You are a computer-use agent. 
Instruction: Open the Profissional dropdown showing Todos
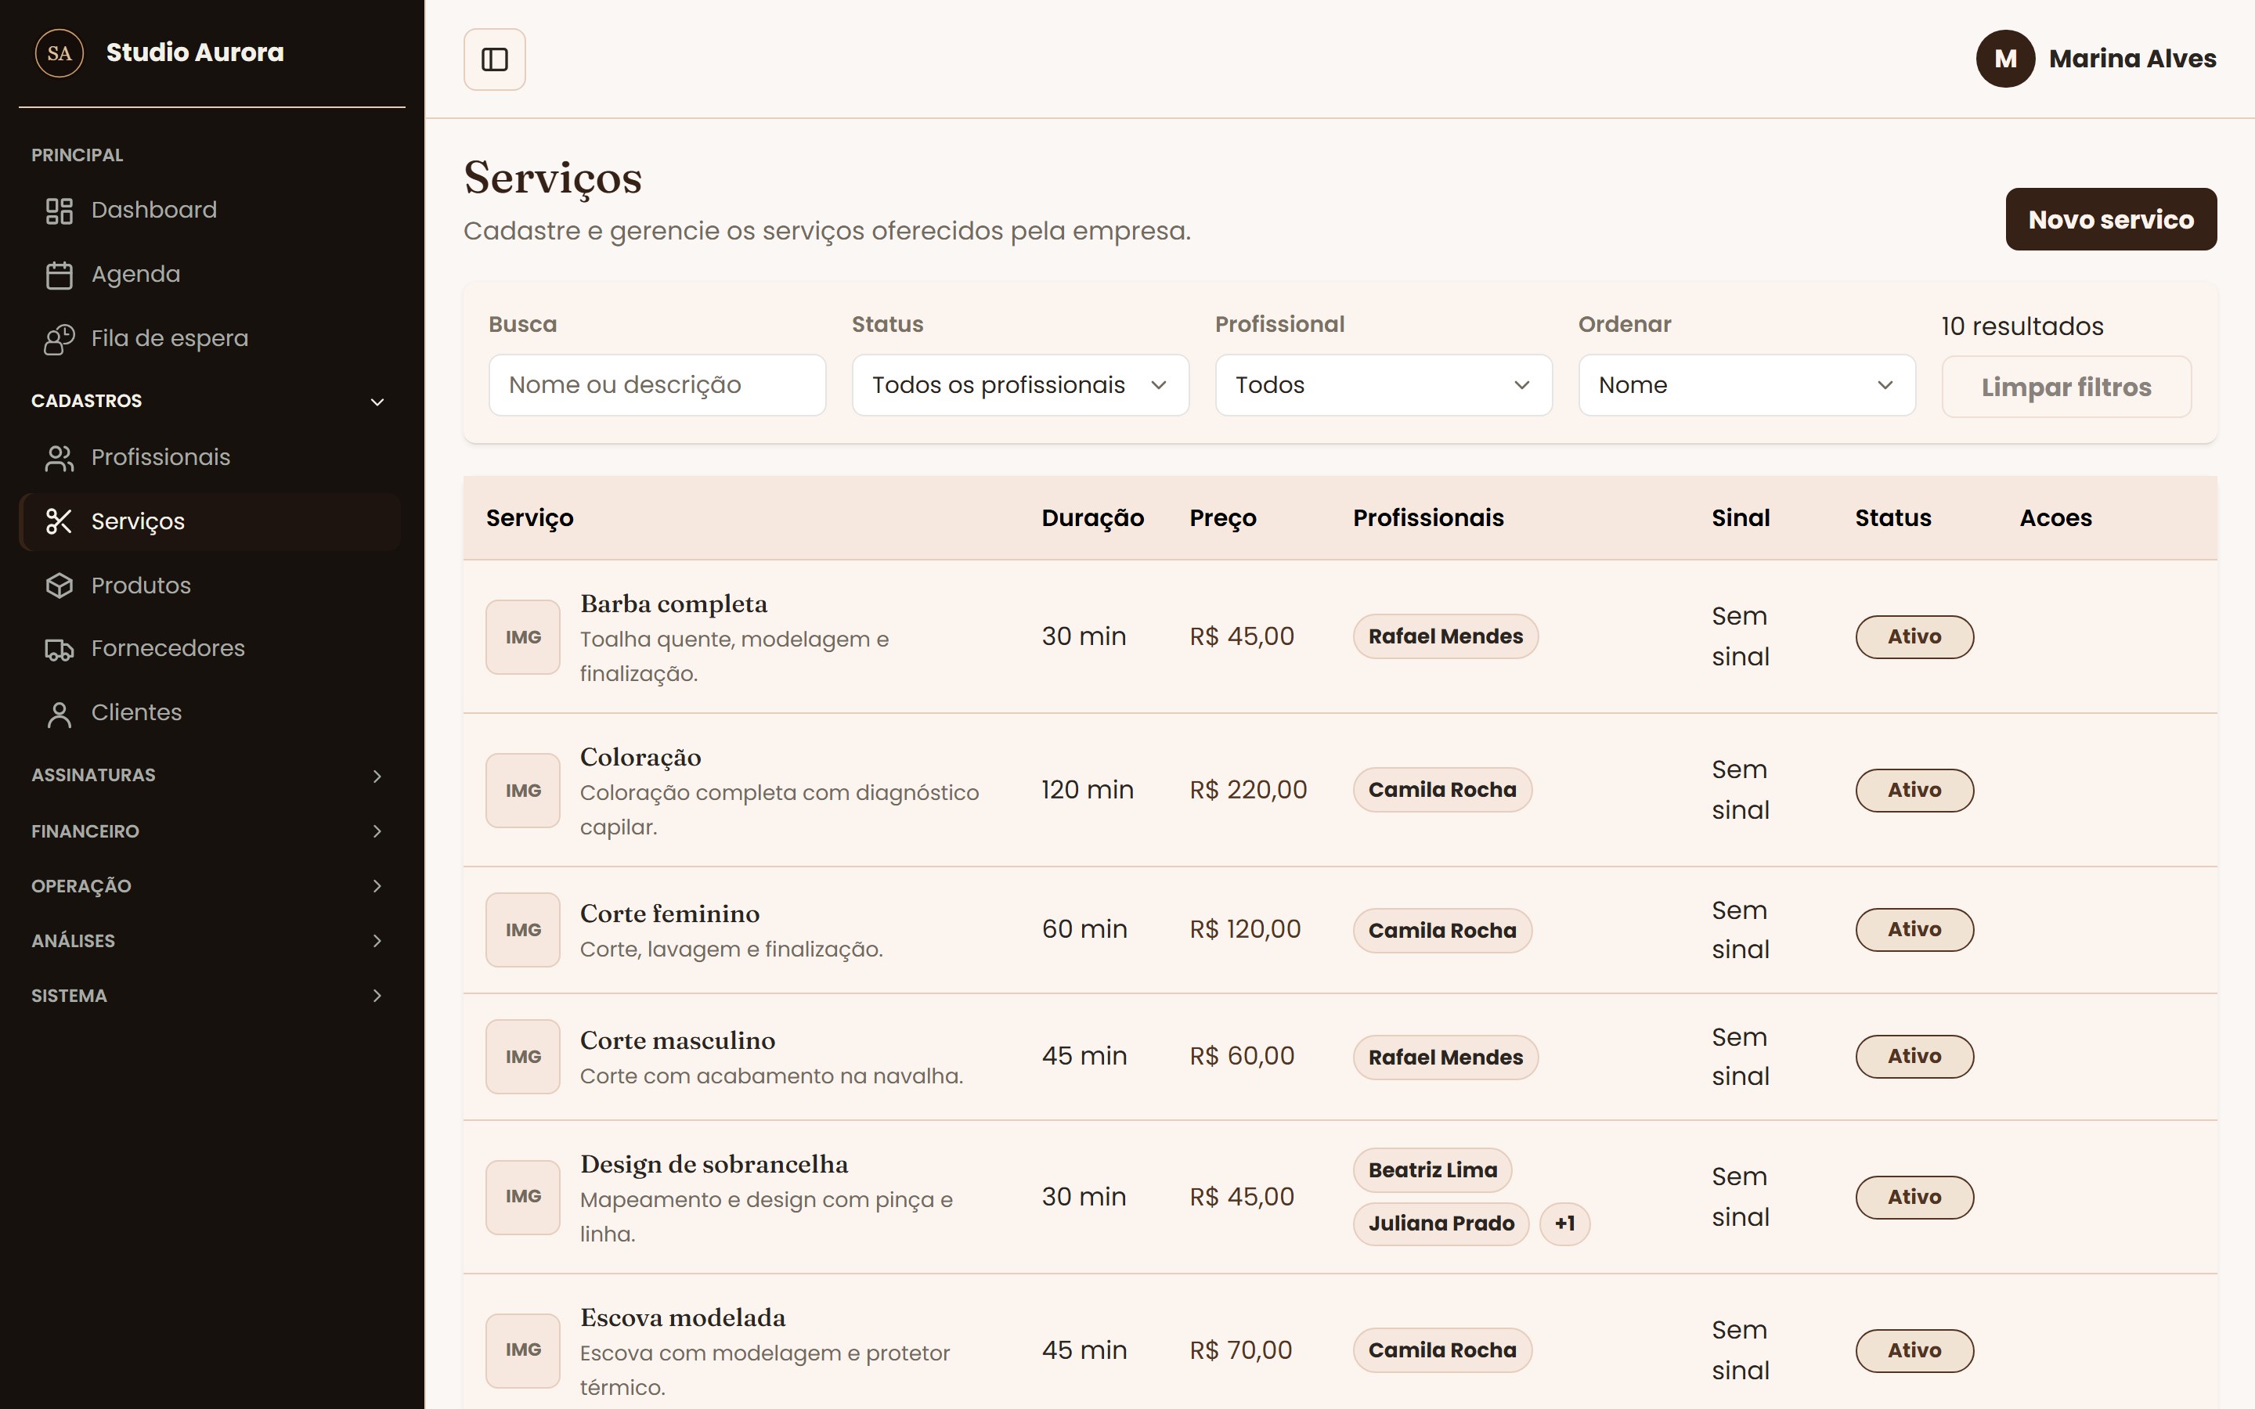[1384, 385]
